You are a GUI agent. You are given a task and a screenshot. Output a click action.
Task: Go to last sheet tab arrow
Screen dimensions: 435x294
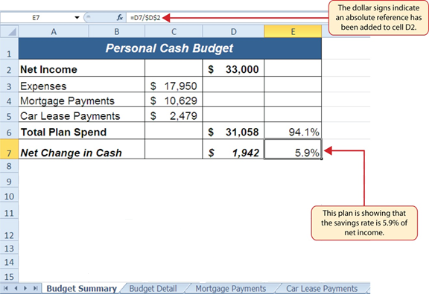[x=35, y=288]
